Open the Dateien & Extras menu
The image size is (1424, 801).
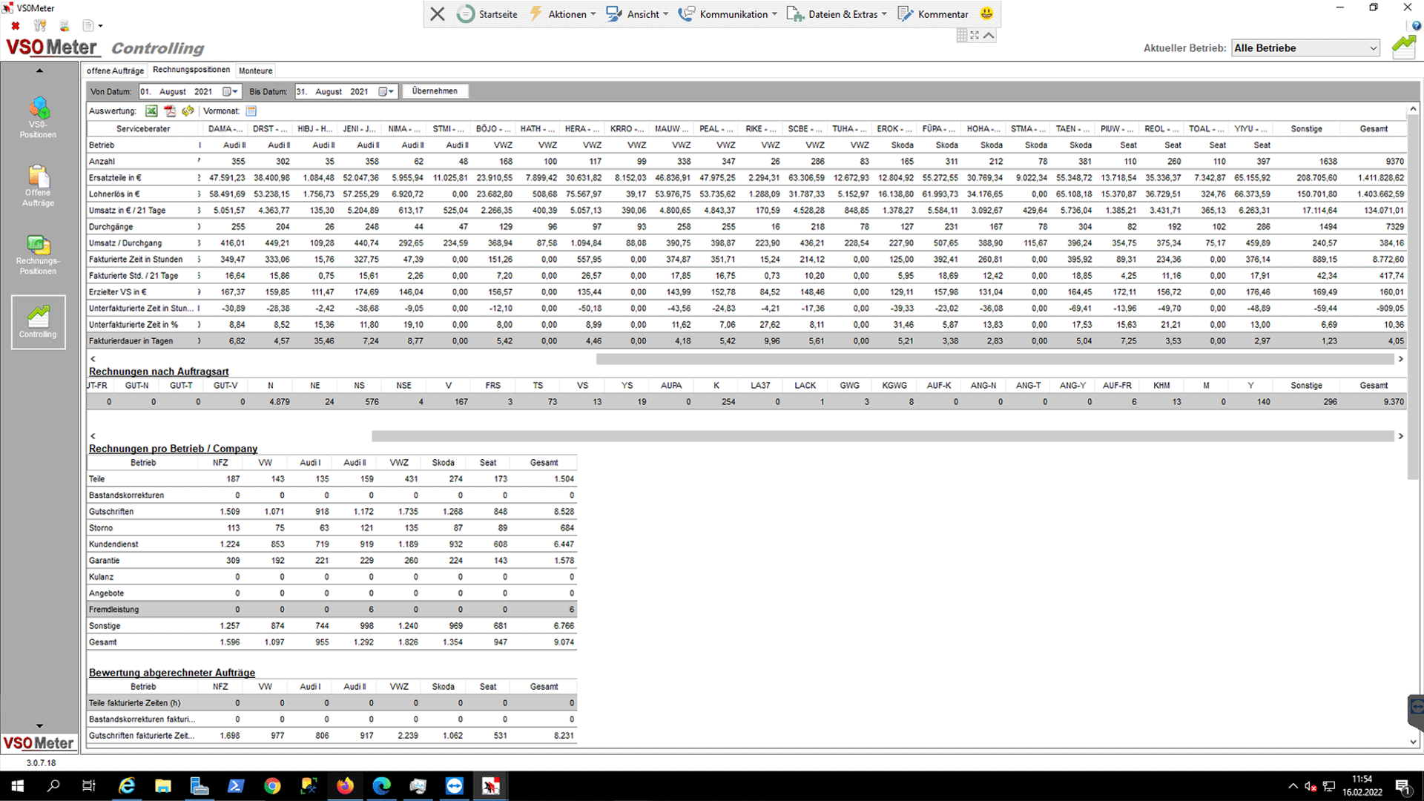837,14
